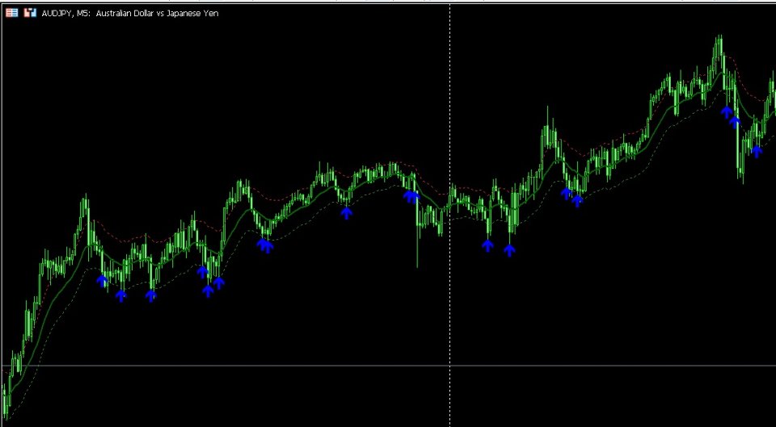Open the Depth of Market table icon
This screenshot has height=427, width=776.
coord(11,14)
